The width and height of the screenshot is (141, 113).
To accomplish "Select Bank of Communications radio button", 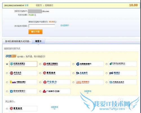I will coord(73,73).
